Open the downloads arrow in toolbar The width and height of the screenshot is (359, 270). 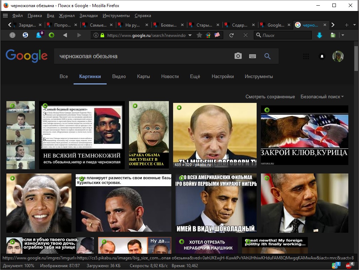click(320, 35)
